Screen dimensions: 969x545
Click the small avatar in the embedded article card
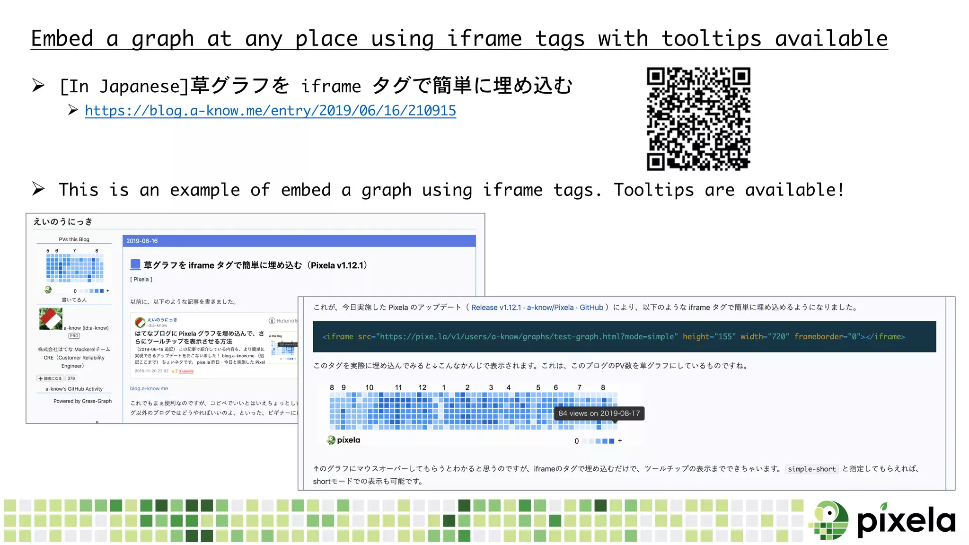point(140,322)
